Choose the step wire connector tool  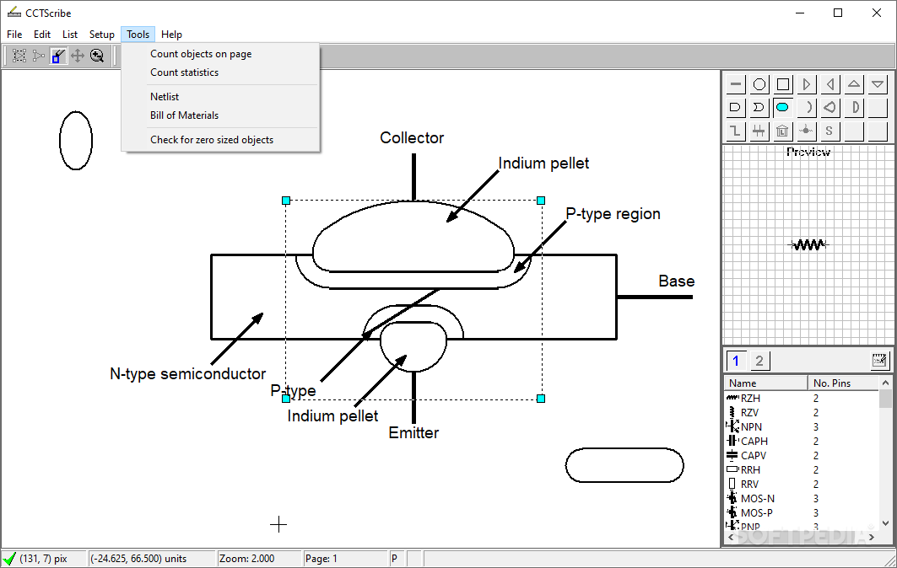(736, 131)
